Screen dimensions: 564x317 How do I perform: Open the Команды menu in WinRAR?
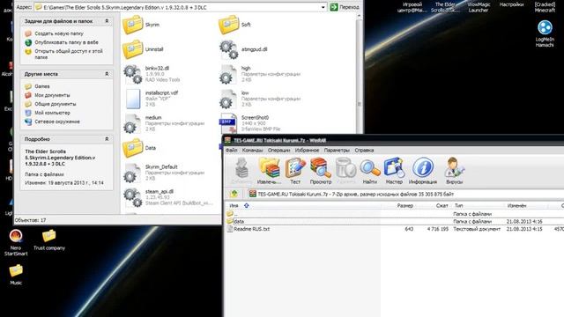[252, 151]
